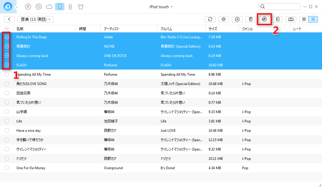Check the Life song checkbox
The width and height of the screenshot is (322, 187).
[7, 121]
